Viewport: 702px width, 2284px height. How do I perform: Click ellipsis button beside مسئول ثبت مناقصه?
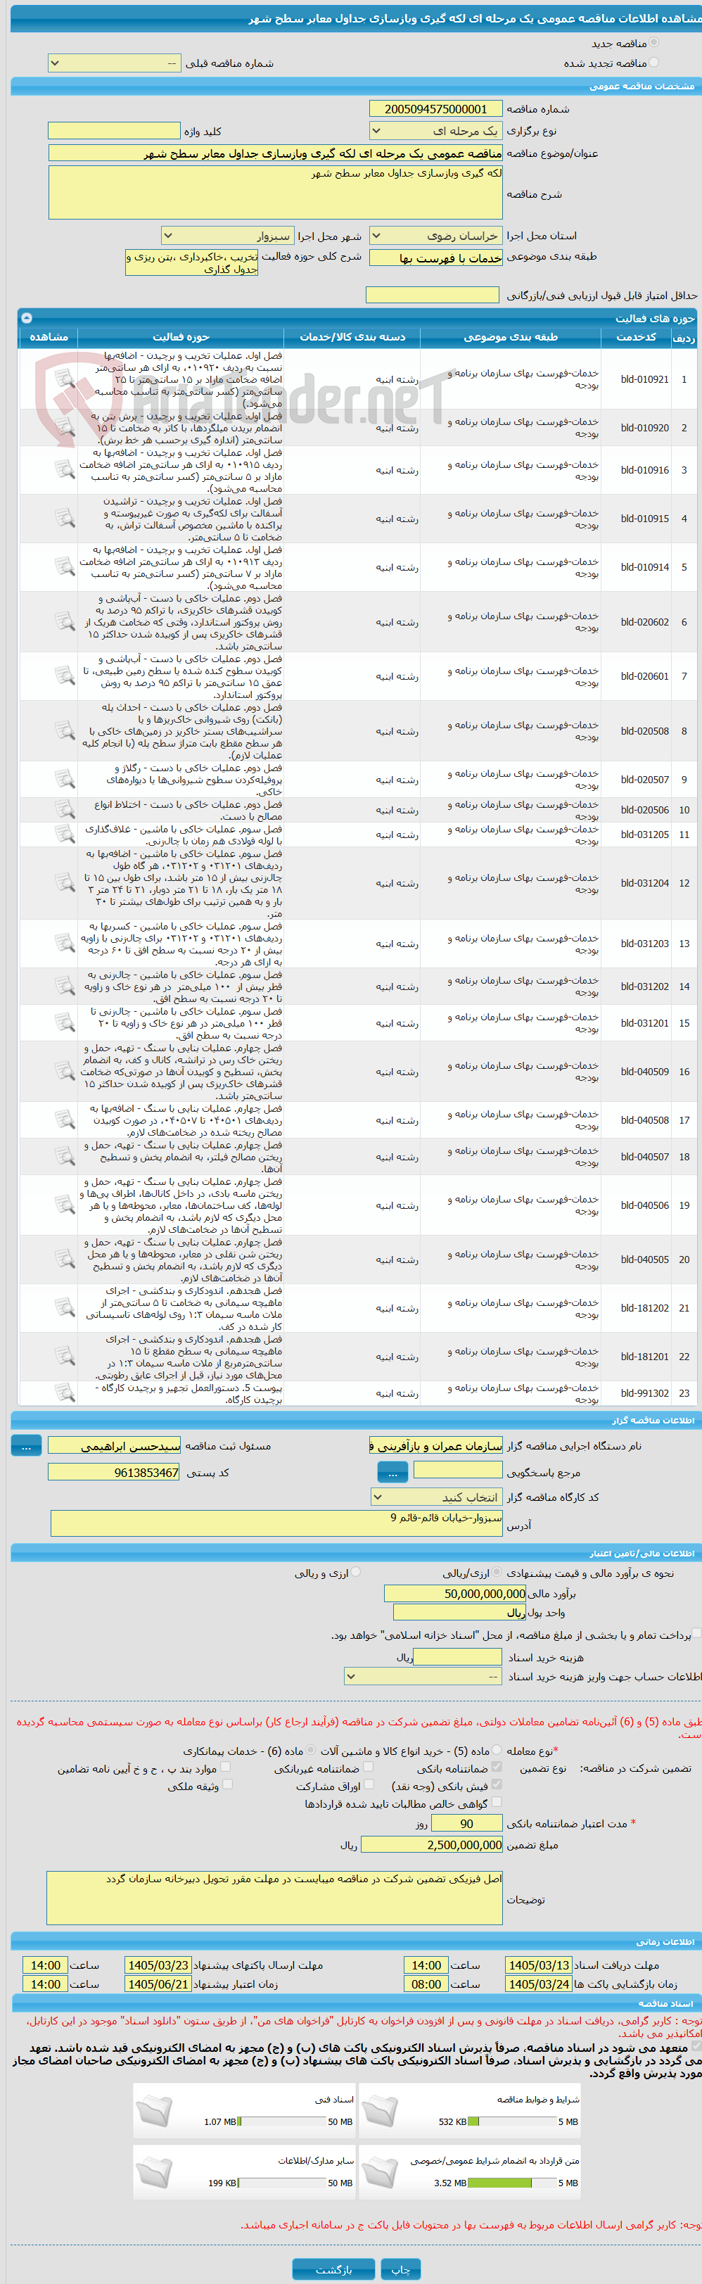[26, 1445]
